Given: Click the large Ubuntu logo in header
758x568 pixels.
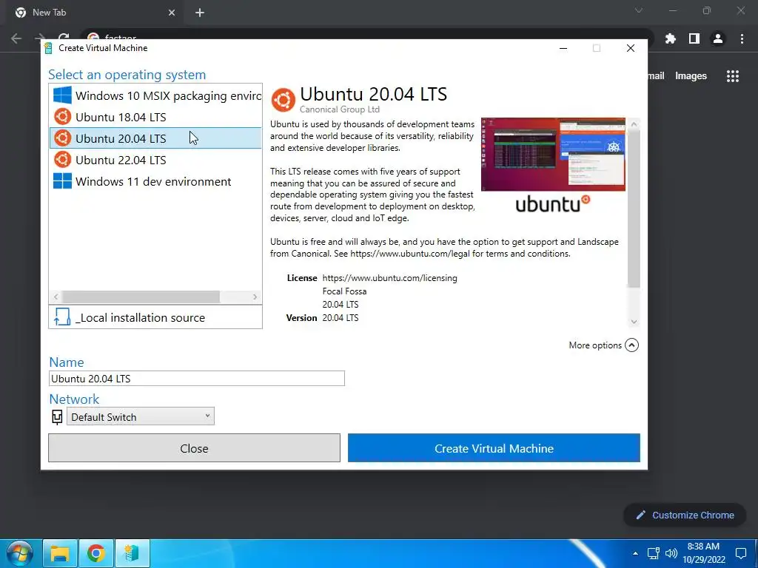Looking at the screenshot, I should pyautogui.click(x=284, y=100).
